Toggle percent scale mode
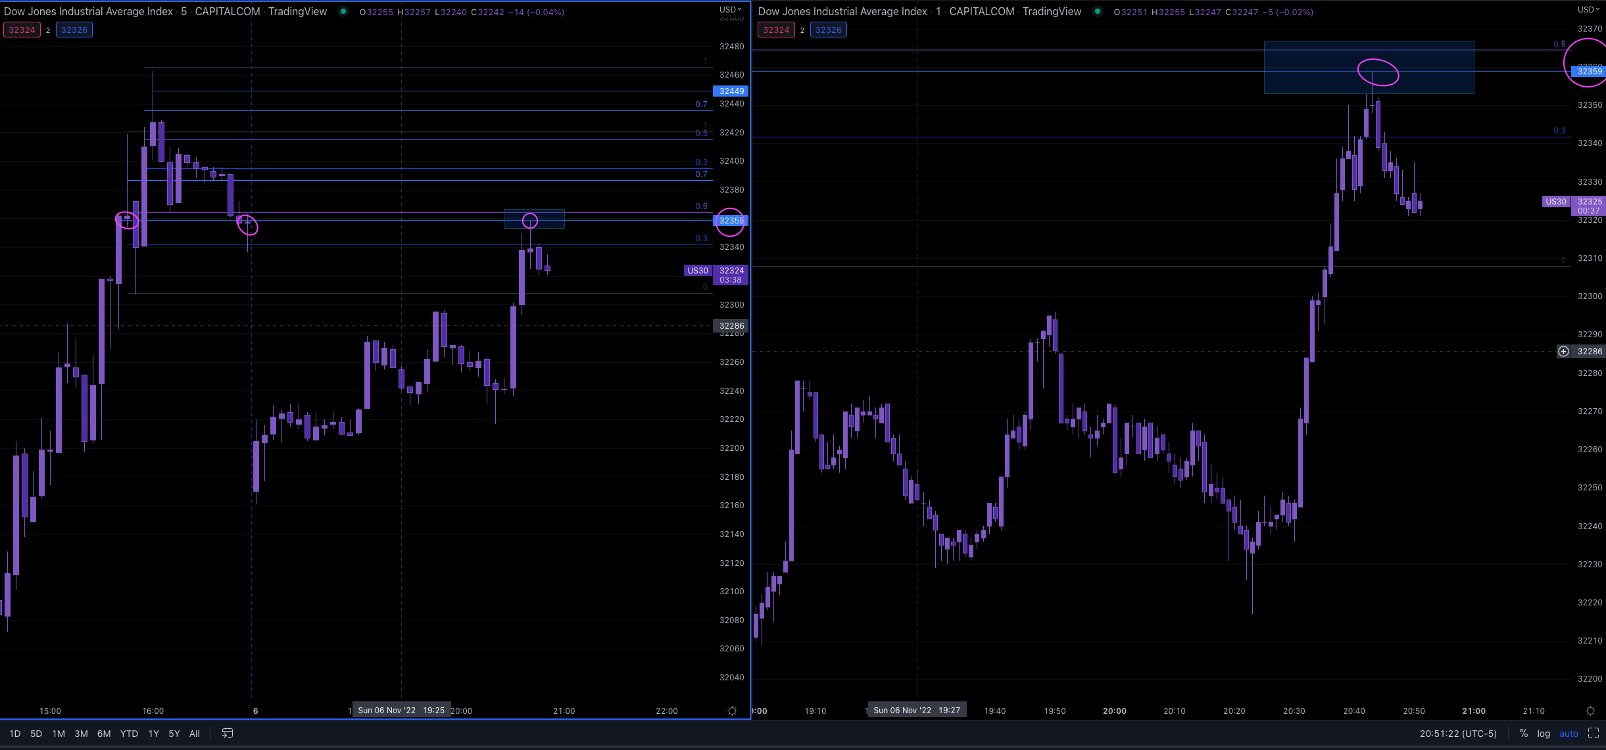The width and height of the screenshot is (1606, 750). (1524, 733)
